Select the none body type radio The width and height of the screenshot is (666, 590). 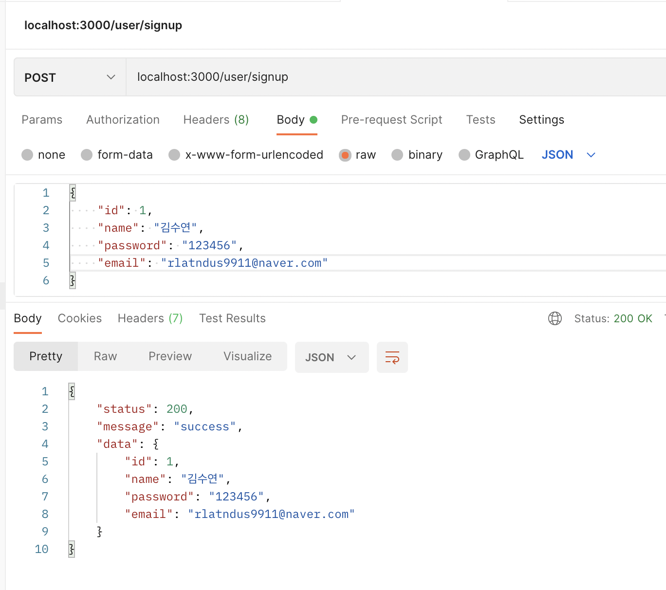click(27, 155)
